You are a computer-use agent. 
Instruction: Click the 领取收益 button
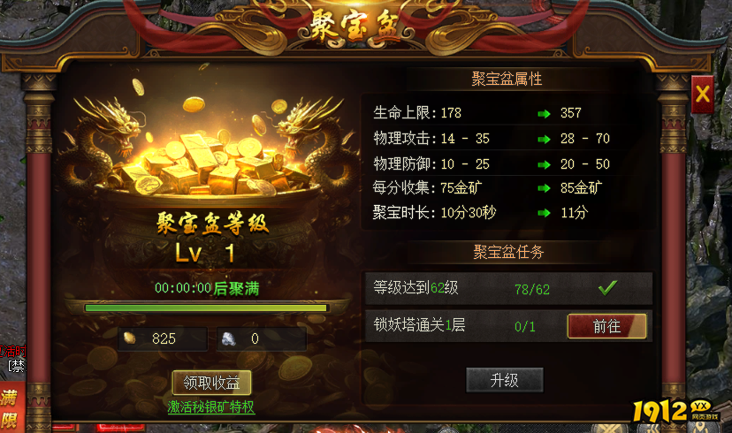click(211, 383)
